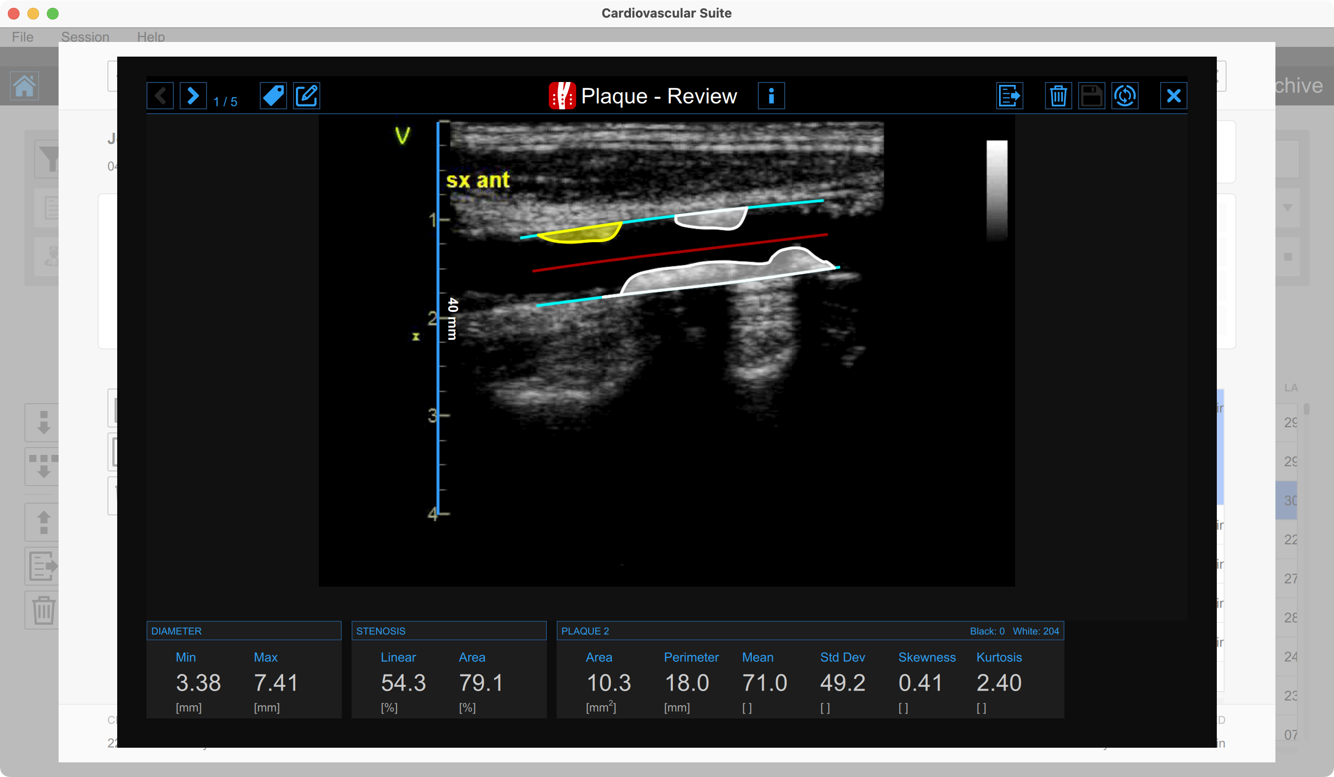
Task: Open the tag label tool
Action: 273,96
